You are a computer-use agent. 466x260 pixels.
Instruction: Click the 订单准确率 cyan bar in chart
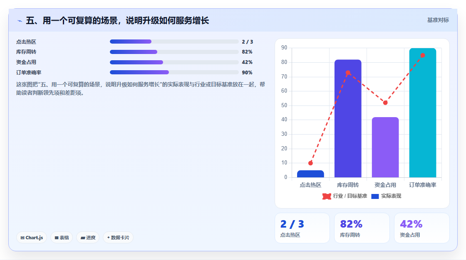tap(423, 113)
